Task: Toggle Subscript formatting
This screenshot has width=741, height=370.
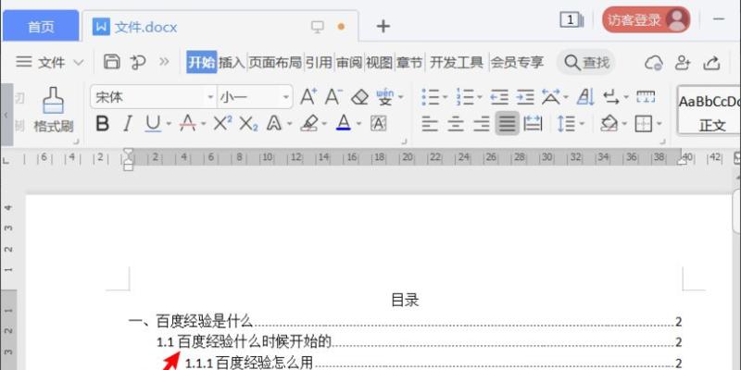Action: (x=248, y=124)
